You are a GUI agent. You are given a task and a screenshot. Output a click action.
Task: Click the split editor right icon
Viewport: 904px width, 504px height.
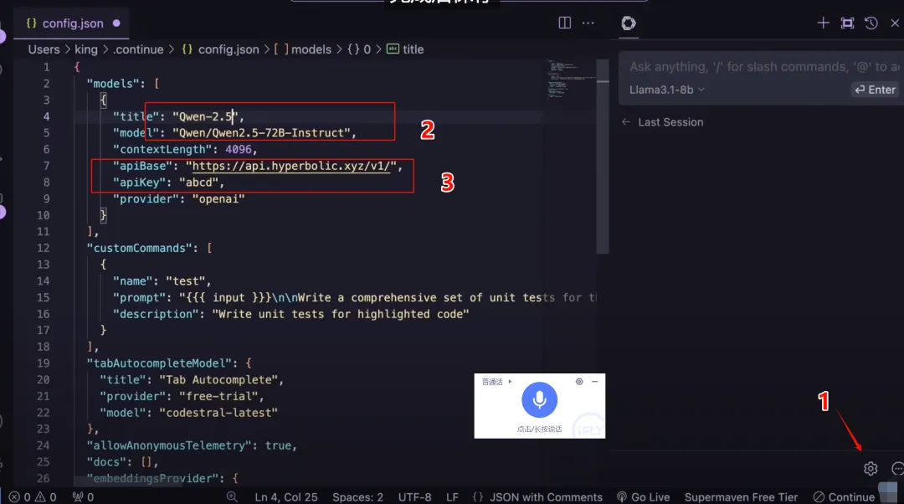564,23
